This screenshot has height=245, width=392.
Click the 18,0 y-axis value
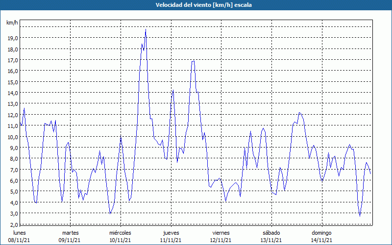coord(13,49)
